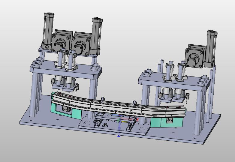Select the green support block under rail's right end
Viewport: 235px width, 162px height.
point(167,122)
